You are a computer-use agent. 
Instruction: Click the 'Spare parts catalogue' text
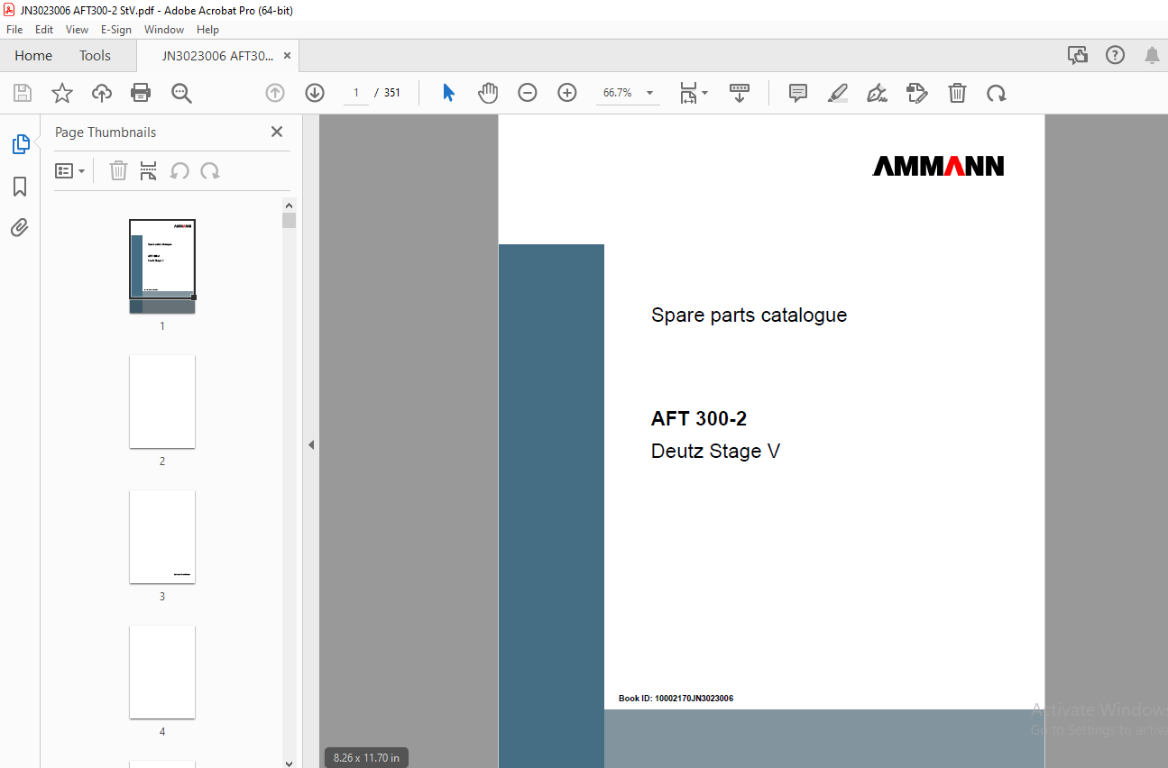tap(749, 315)
